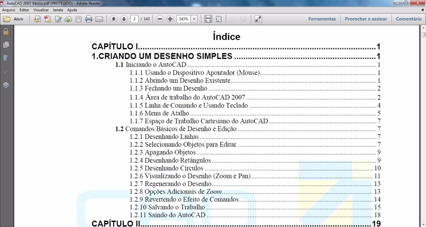This screenshot has width=426, height=227.
Task: Open the zoom level dropdown arrow
Action: pos(194,19)
